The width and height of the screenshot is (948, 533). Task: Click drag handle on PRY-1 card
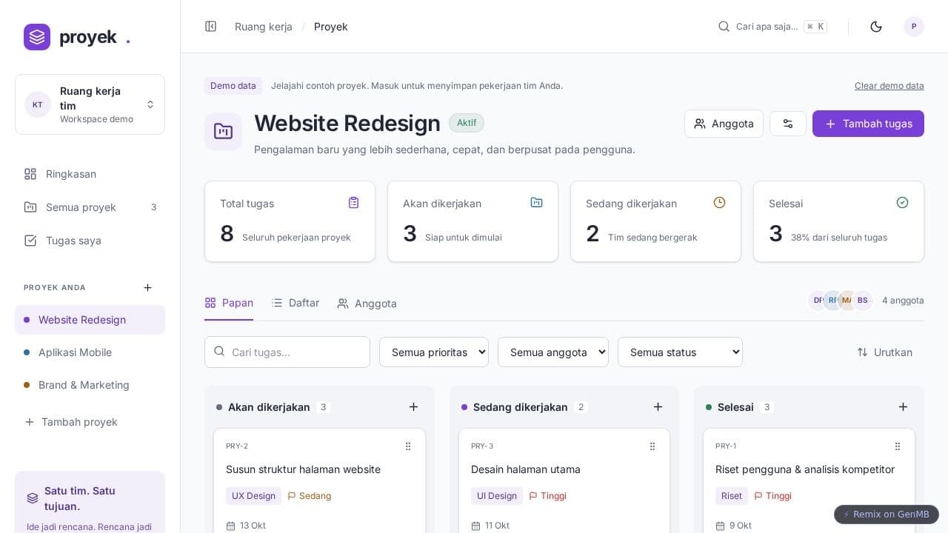(898, 446)
